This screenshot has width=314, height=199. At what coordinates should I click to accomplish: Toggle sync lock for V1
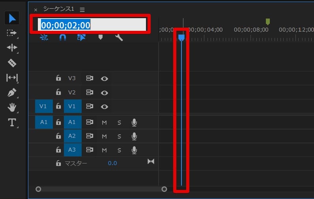click(x=90, y=106)
